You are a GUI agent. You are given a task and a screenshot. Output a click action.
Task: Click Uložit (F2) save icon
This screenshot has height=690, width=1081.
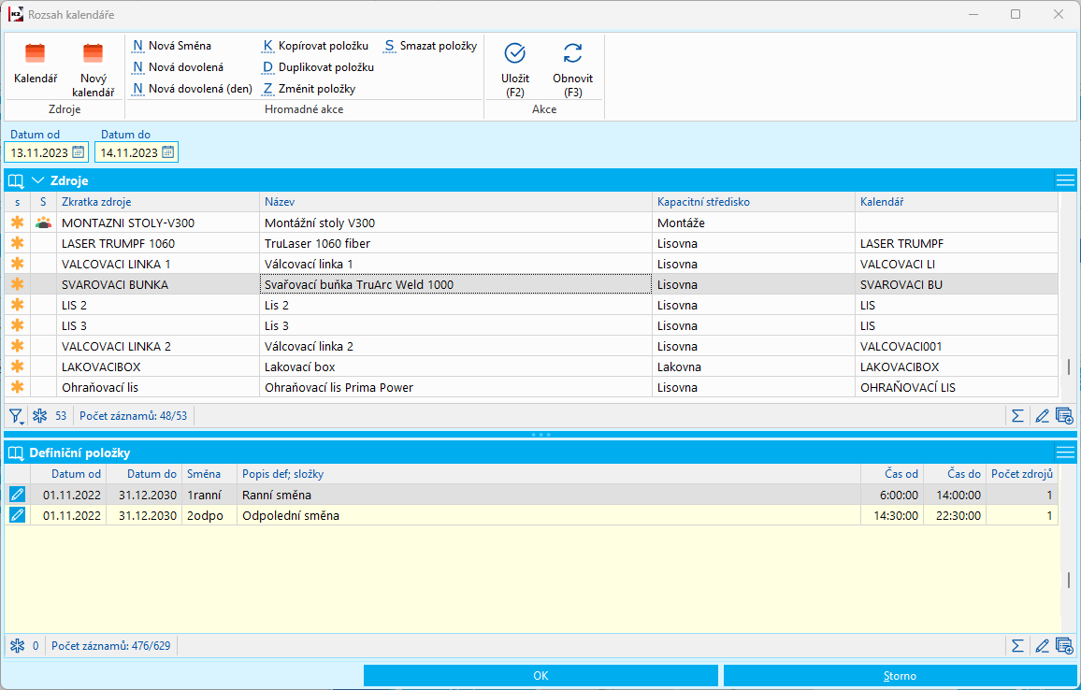tap(515, 54)
